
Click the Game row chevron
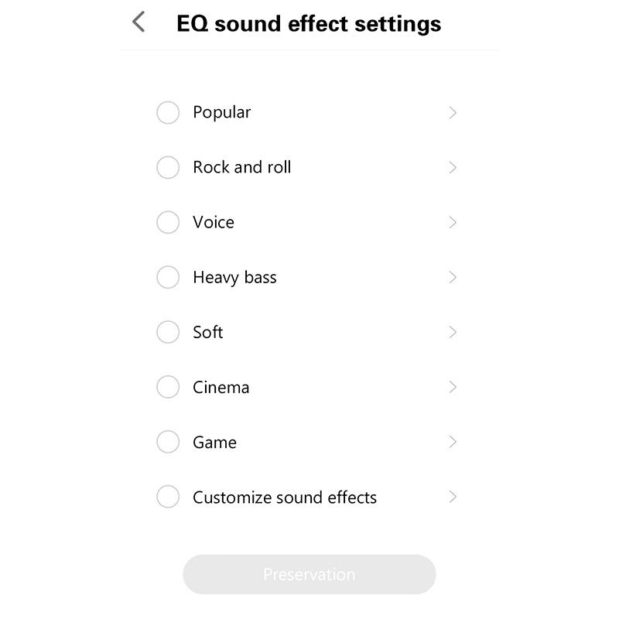pyautogui.click(x=453, y=442)
